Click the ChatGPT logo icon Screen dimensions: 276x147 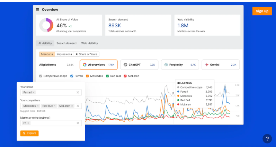click(x=125, y=65)
